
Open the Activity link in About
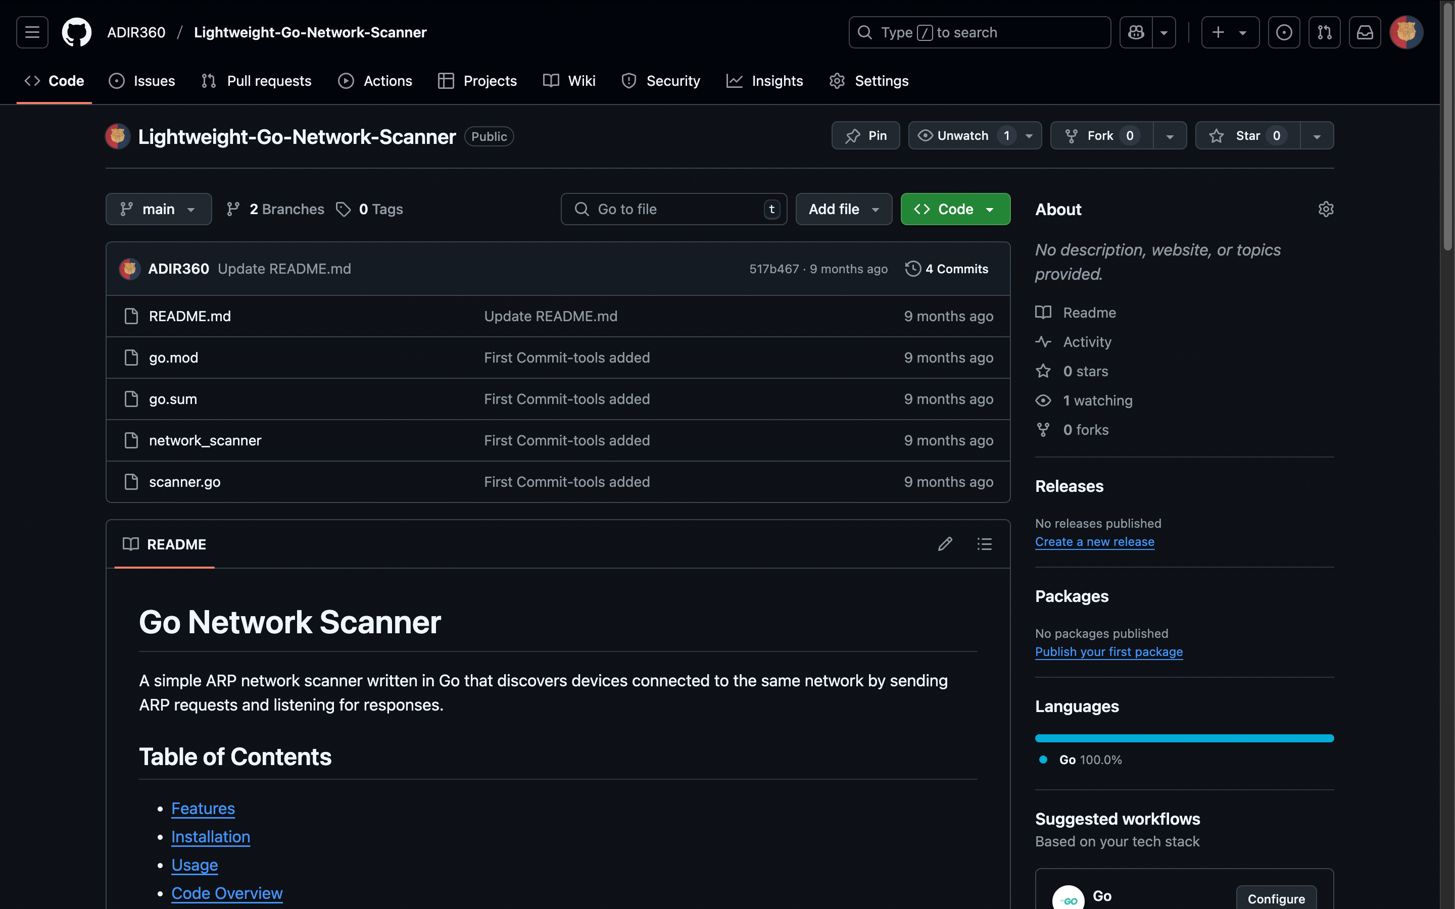[1073, 342]
